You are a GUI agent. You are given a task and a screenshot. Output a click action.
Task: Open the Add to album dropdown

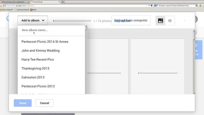(x=33, y=20)
